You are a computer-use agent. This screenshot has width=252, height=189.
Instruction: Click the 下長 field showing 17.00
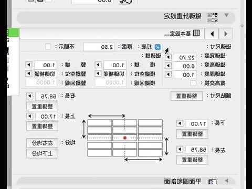click(x=196, y=124)
